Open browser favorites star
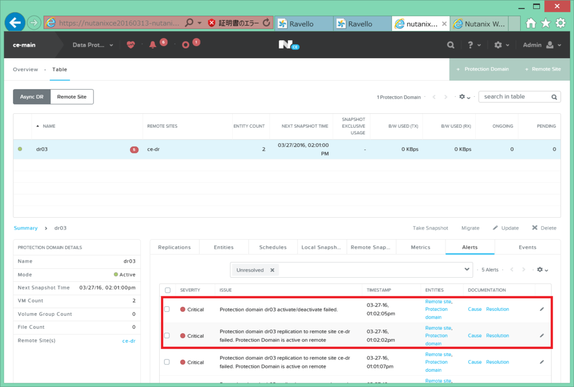 [x=545, y=24]
